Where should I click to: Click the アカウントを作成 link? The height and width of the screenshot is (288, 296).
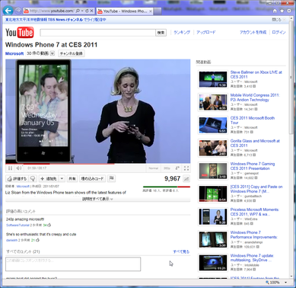pyautogui.click(x=253, y=32)
